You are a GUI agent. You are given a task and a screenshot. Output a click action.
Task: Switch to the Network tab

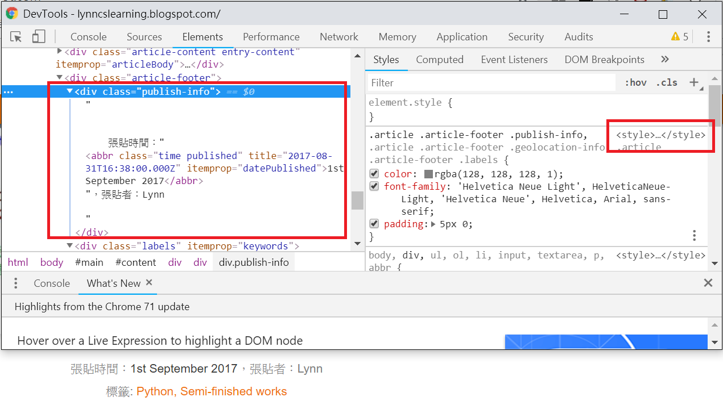coord(338,37)
